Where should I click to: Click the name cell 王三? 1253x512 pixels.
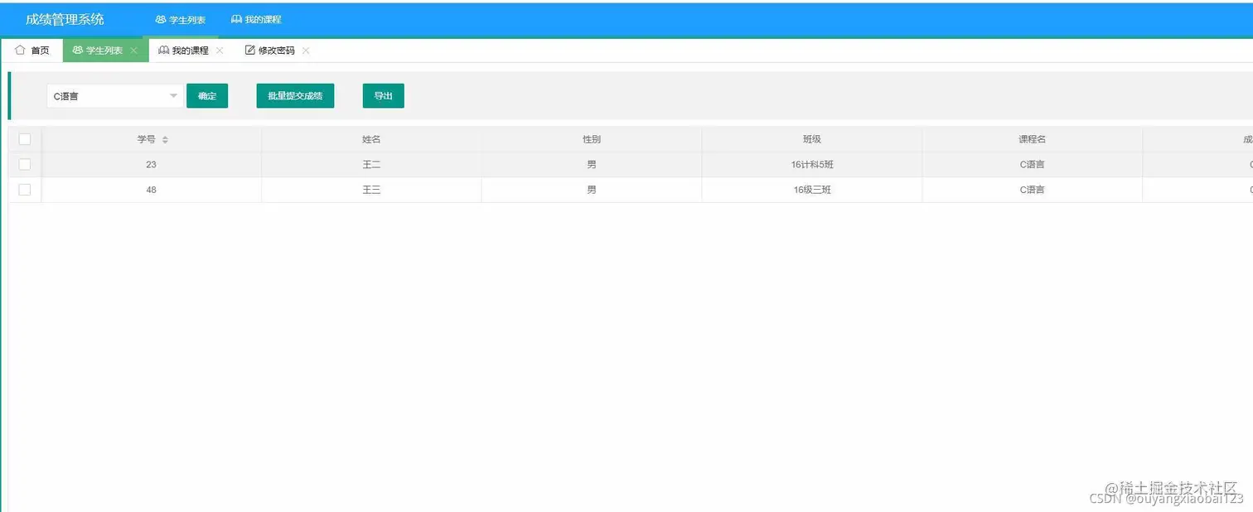371,190
